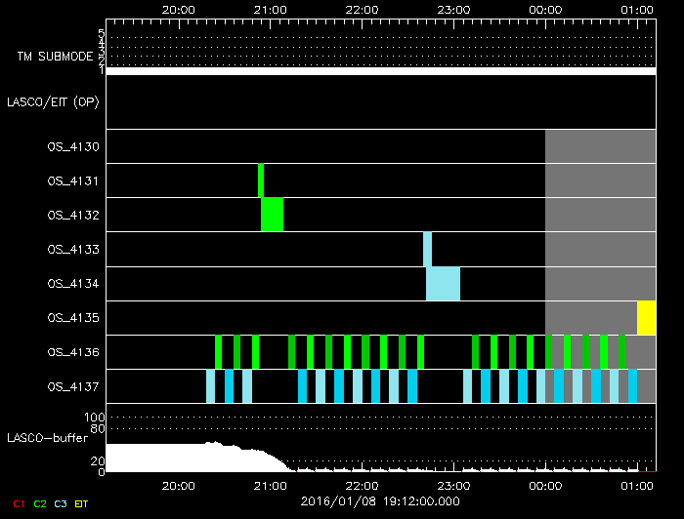The image size is (684, 519).
Task: Click the first light-blue bar in OS_4137 row
Action: [211, 386]
